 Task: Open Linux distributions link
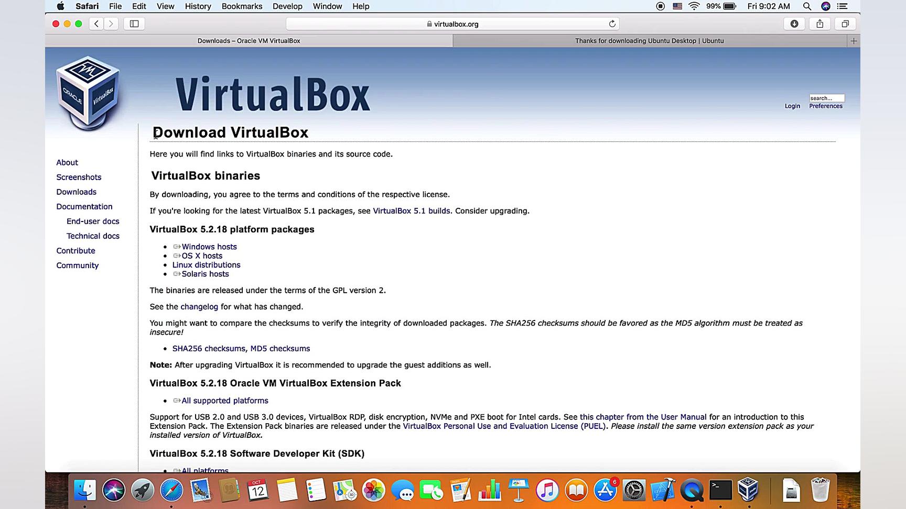[207, 265]
